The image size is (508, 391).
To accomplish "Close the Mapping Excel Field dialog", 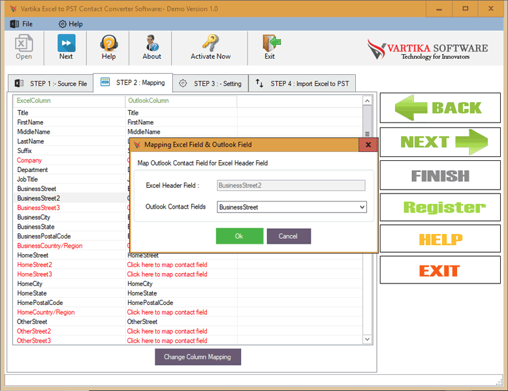I will pos(368,145).
